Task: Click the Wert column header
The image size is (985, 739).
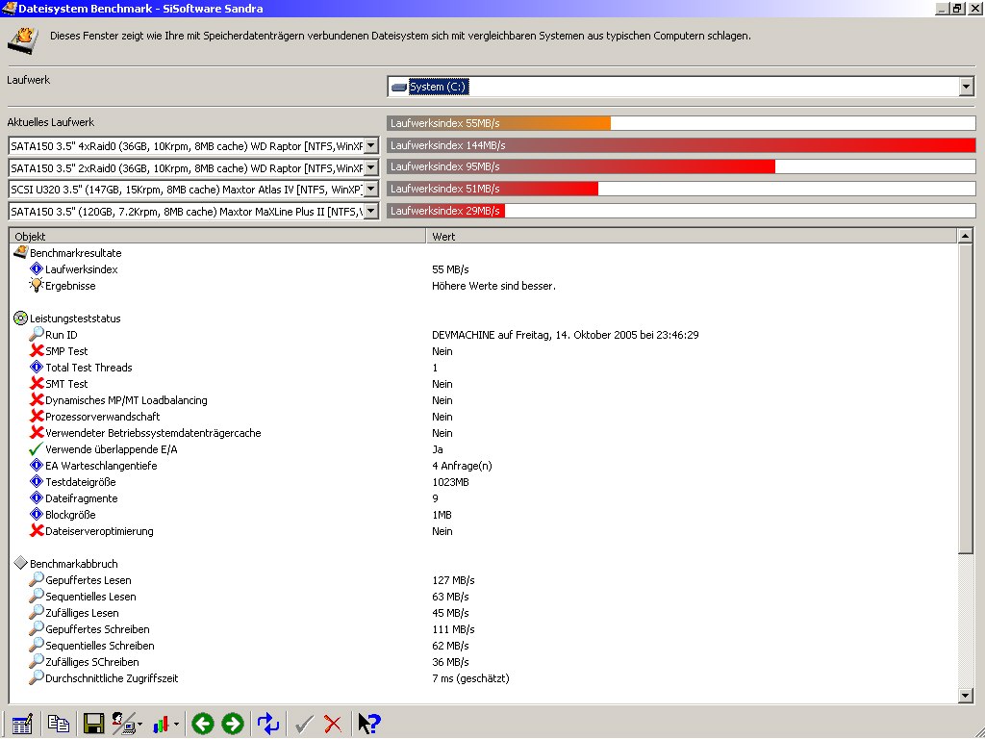Action: (x=692, y=237)
